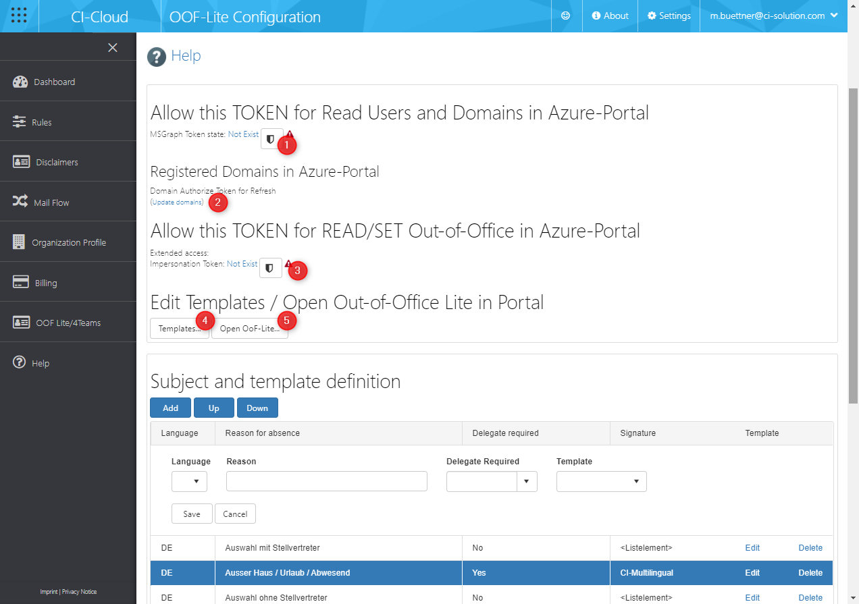Click the Update domains link

point(177,202)
